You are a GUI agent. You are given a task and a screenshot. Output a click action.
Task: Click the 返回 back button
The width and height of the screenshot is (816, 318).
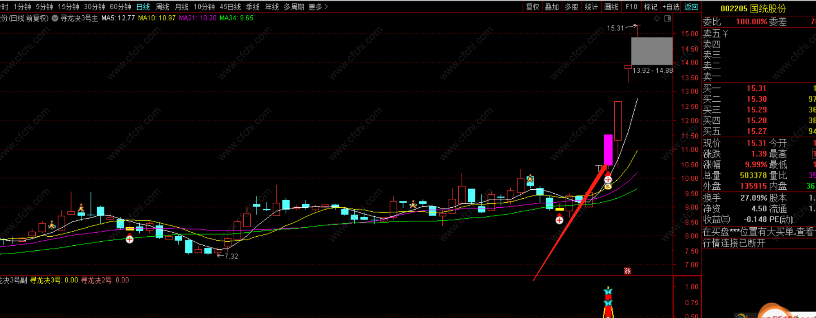[x=691, y=7]
